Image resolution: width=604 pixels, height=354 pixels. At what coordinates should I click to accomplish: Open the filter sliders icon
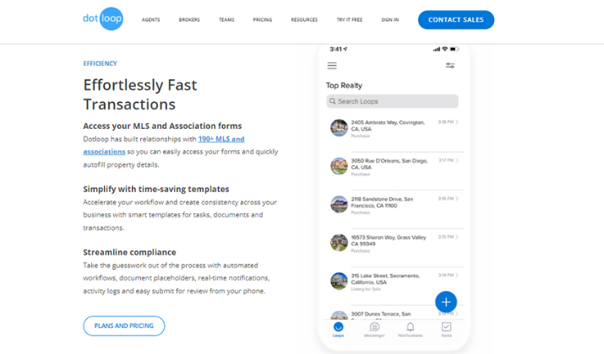[450, 66]
